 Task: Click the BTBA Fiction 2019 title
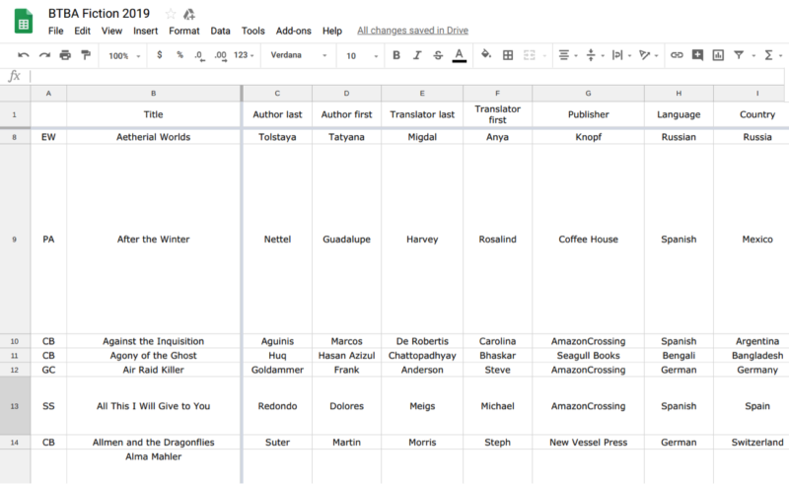pos(99,14)
